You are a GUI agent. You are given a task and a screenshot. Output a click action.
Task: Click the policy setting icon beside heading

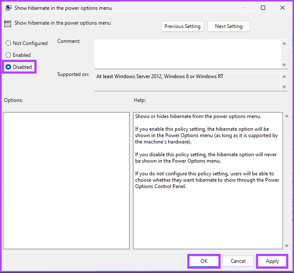coord(8,24)
